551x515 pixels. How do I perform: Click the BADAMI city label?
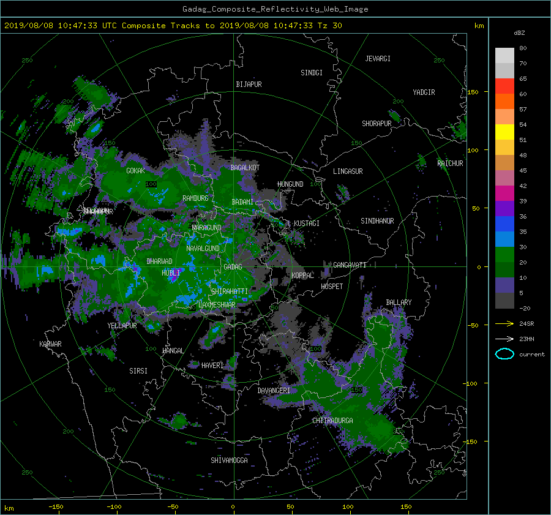pyautogui.click(x=242, y=202)
